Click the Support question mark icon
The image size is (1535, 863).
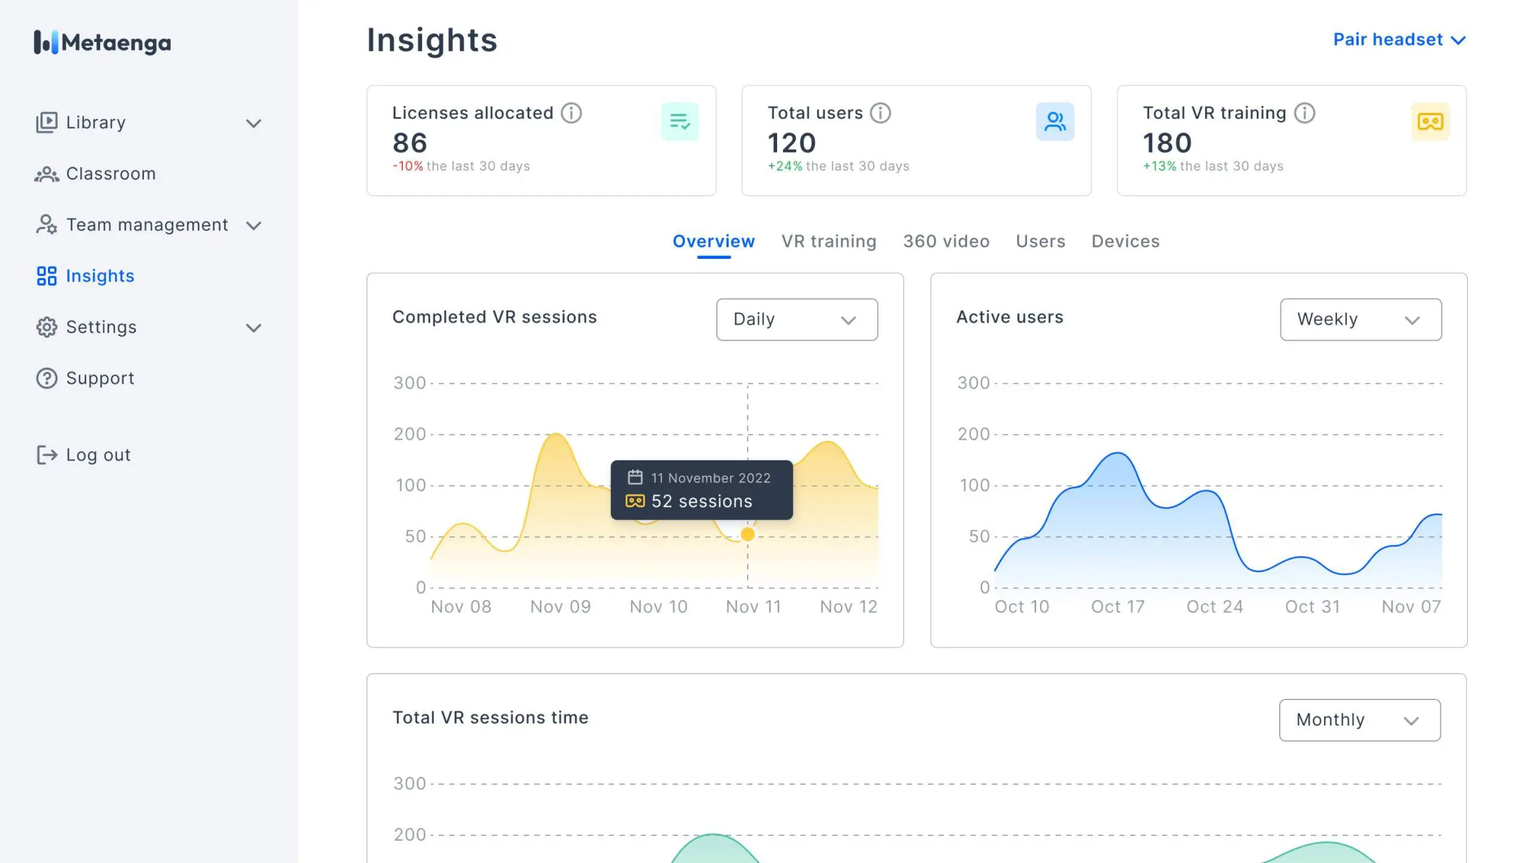point(47,378)
